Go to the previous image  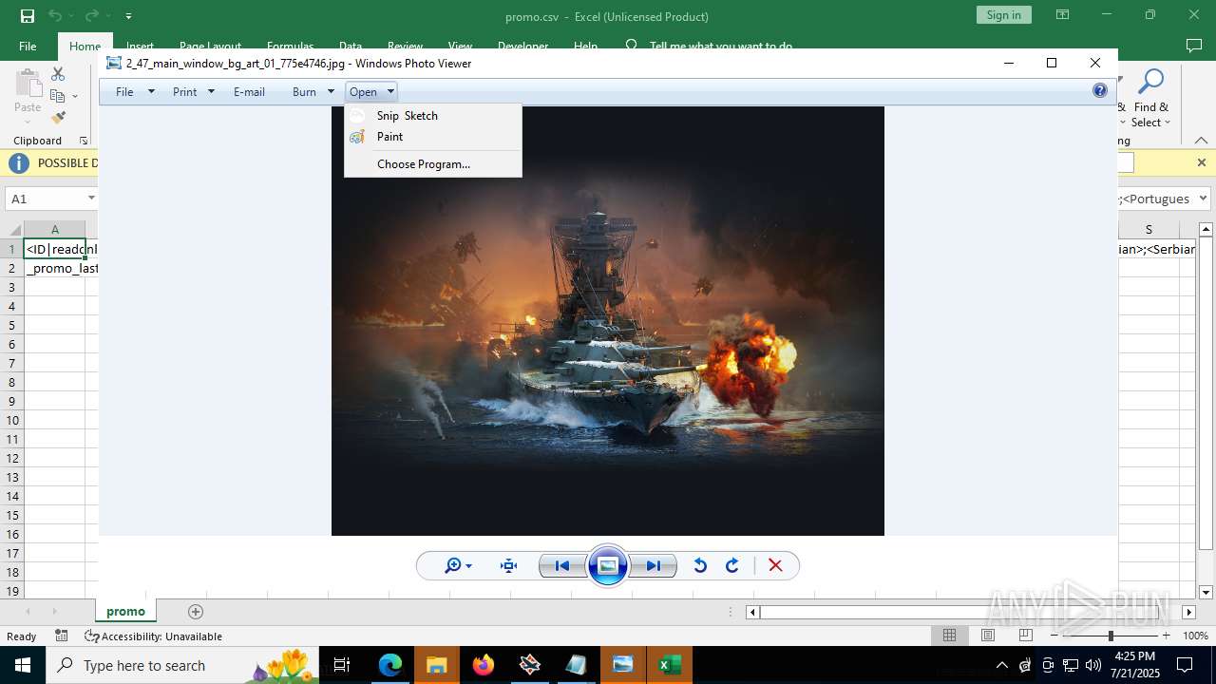(x=562, y=566)
